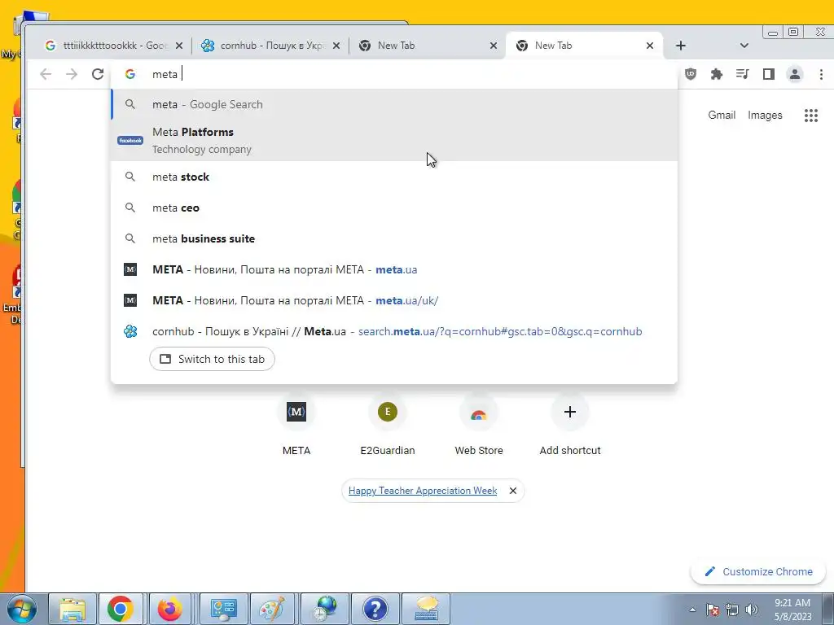The height and width of the screenshot is (625, 834).
Task: Open the clock showing 9:21 AM
Action: [x=792, y=610]
